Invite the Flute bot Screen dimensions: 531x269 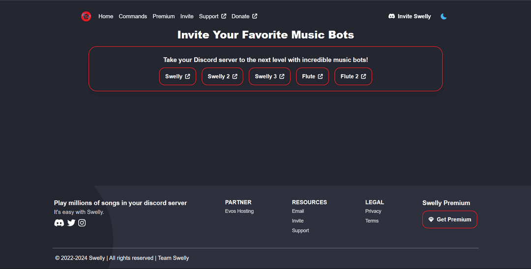coord(312,77)
